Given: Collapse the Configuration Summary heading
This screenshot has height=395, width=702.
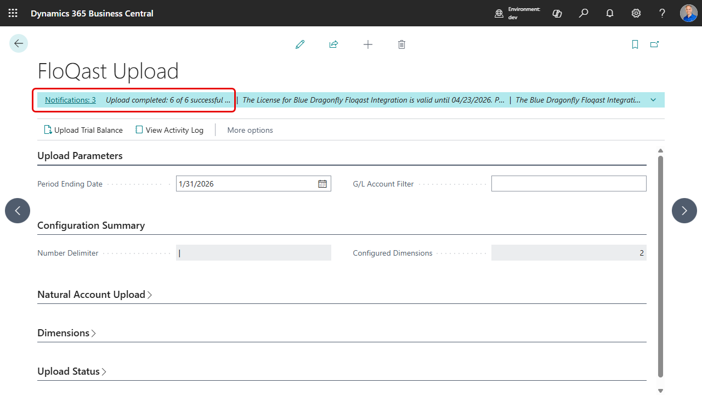Looking at the screenshot, I should point(91,225).
